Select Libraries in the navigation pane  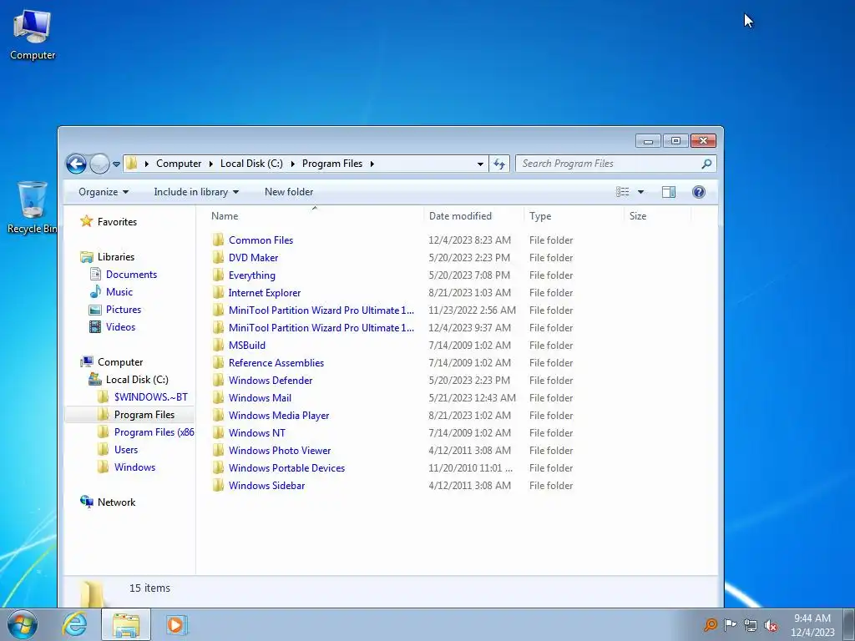[x=115, y=257]
